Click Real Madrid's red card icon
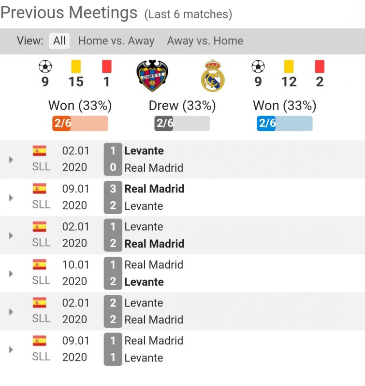This screenshot has width=365, height=386. click(320, 66)
